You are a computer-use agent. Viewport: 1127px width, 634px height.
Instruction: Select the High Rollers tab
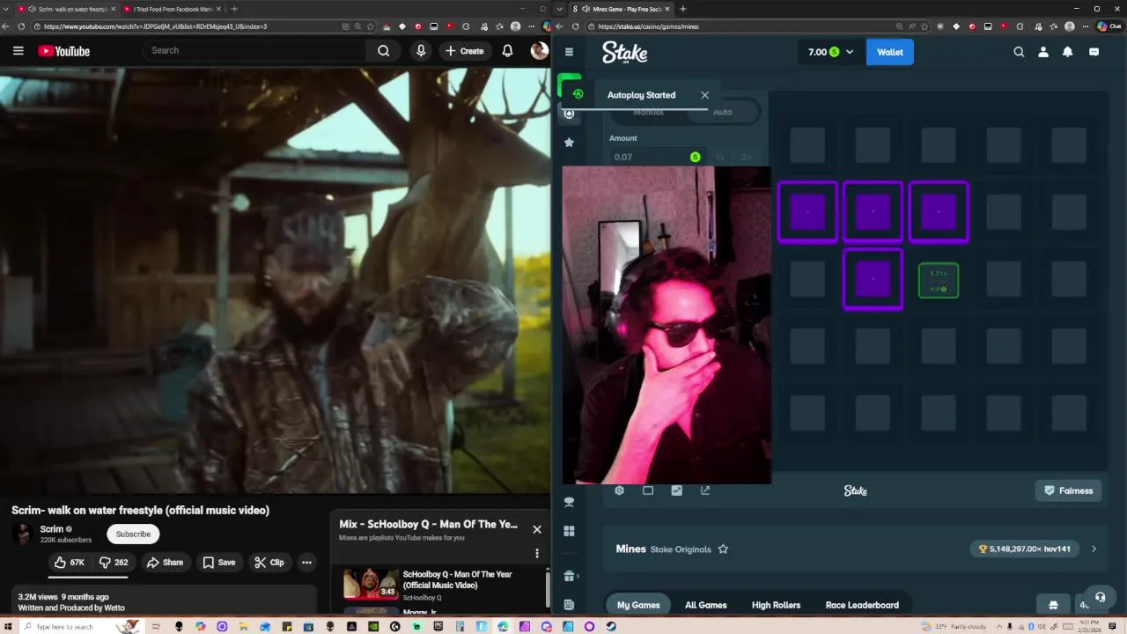coord(776,605)
